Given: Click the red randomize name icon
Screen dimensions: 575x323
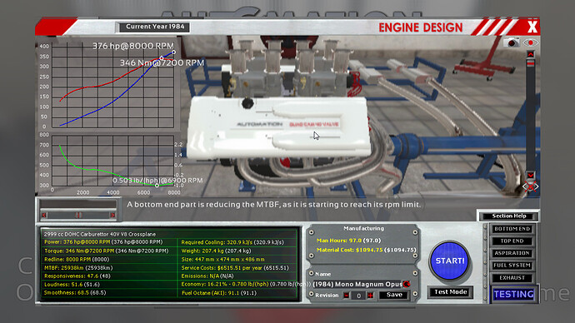Looking at the screenshot, I should [x=407, y=284].
